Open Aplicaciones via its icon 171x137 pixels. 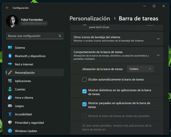[10, 81]
